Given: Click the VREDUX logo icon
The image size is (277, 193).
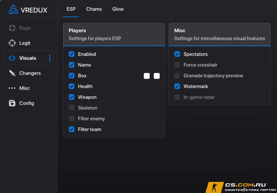Looking at the screenshot, I should point(13,10).
